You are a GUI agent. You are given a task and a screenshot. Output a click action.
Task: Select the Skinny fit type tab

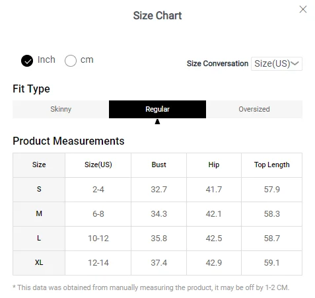coord(61,109)
